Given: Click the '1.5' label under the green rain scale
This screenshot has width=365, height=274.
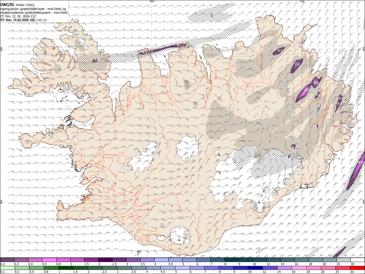Looking at the screenshot, I should point(75,272).
